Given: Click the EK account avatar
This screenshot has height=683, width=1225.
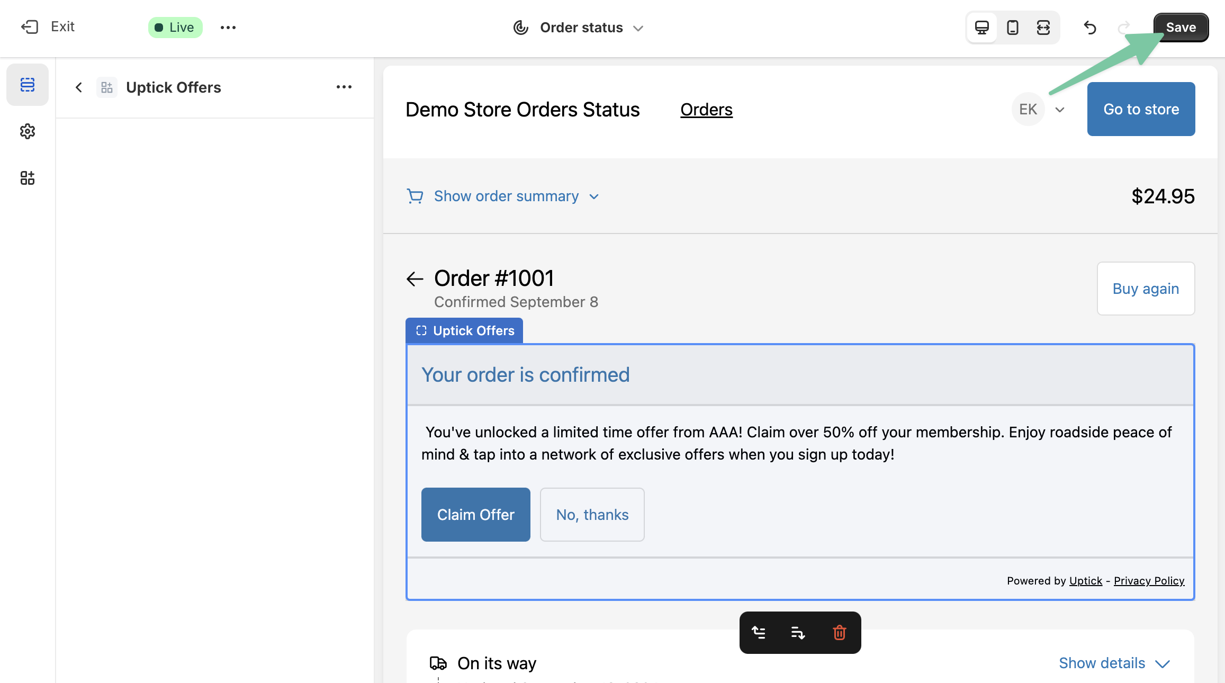Looking at the screenshot, I should [1028, 109].
